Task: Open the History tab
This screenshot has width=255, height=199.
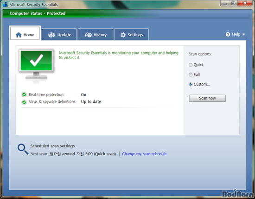Action: pos(96,34)
